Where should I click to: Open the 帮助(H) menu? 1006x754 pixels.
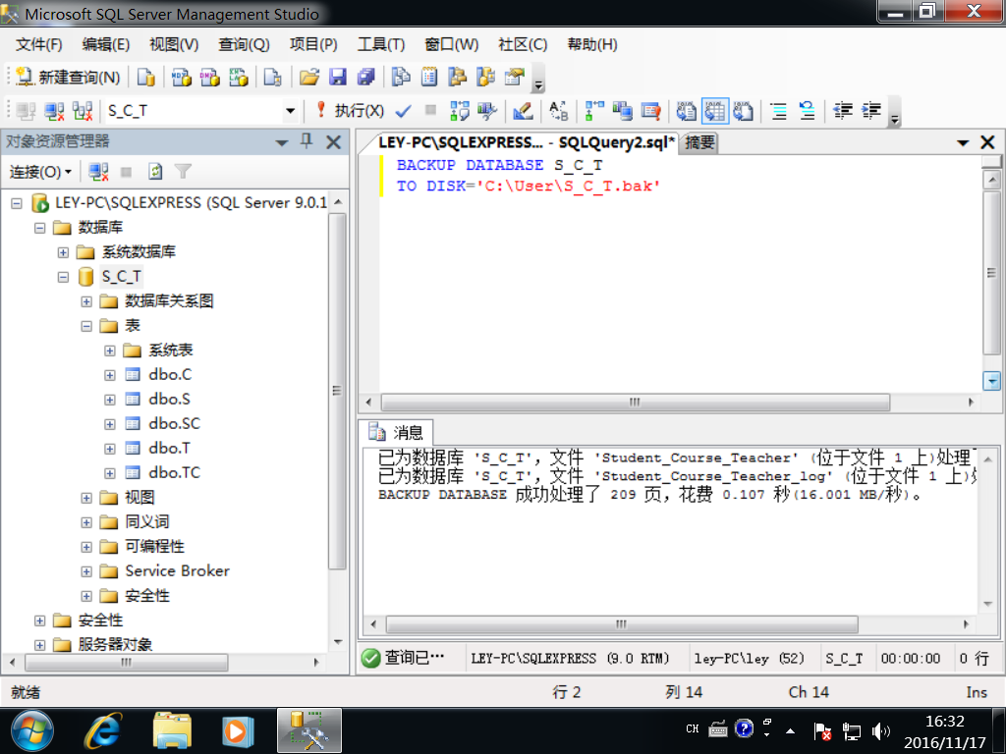point(592,44)
